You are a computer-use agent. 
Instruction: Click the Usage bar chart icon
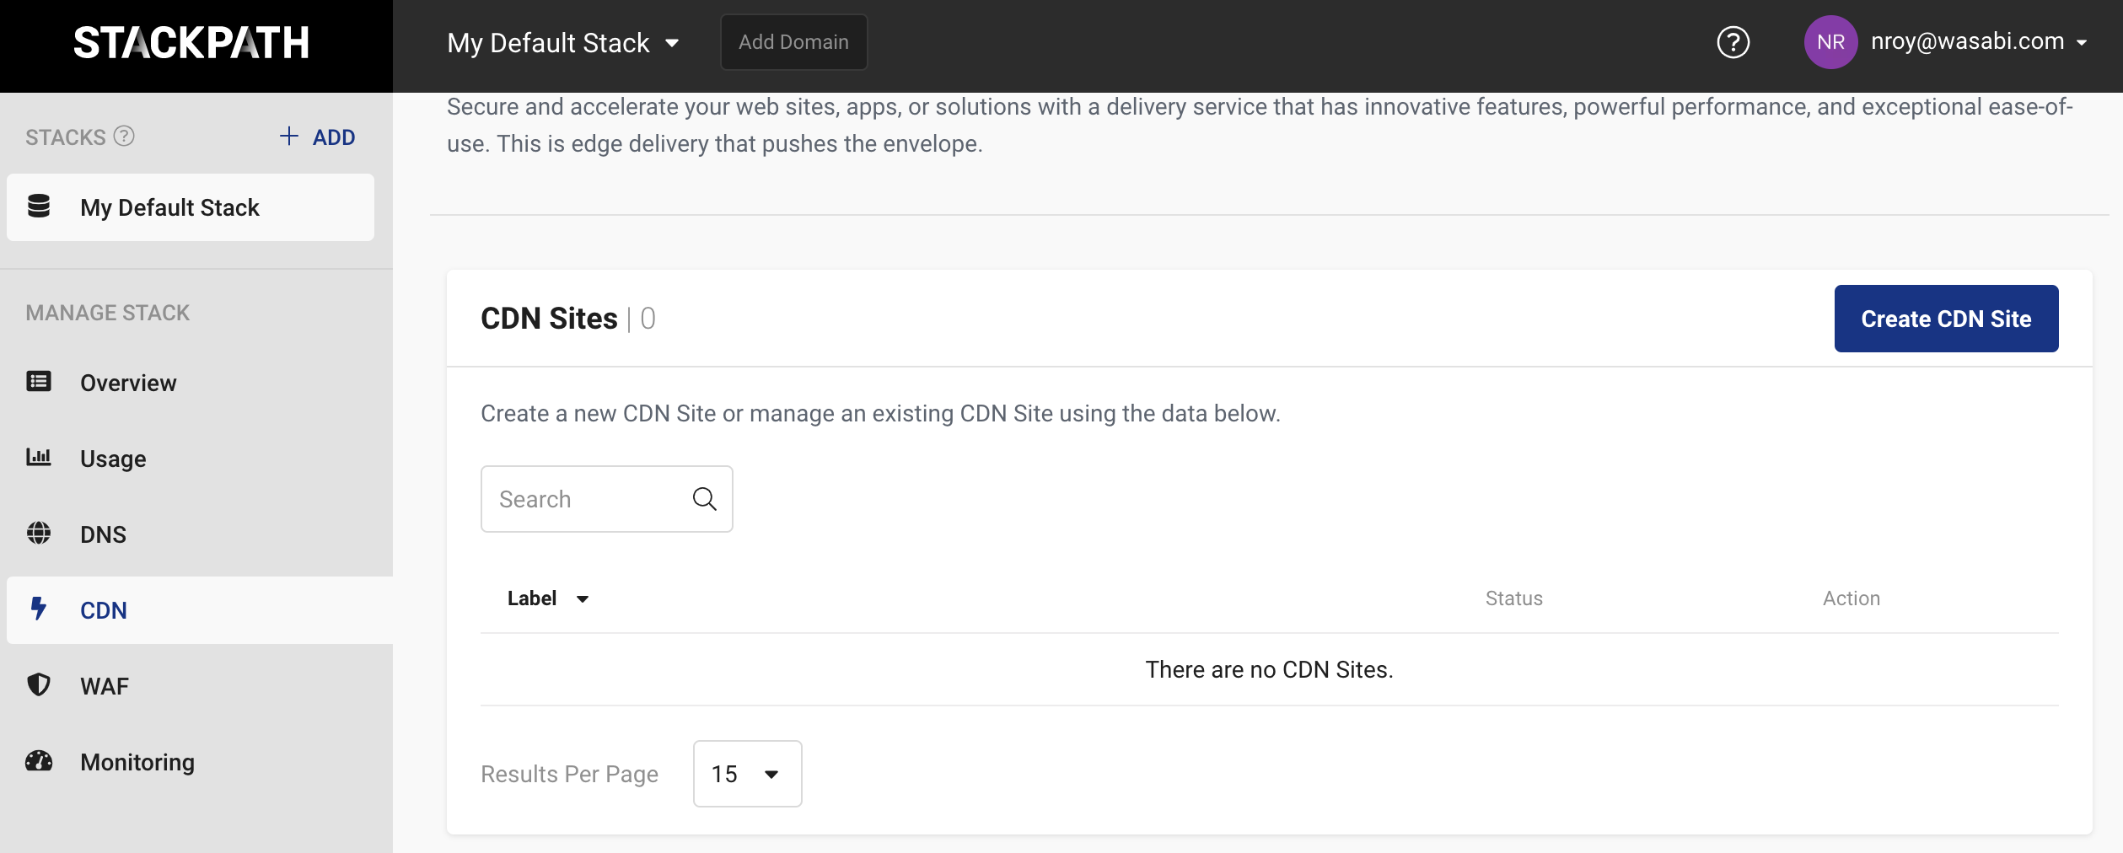pyautogui.click(x=39, y=457)
